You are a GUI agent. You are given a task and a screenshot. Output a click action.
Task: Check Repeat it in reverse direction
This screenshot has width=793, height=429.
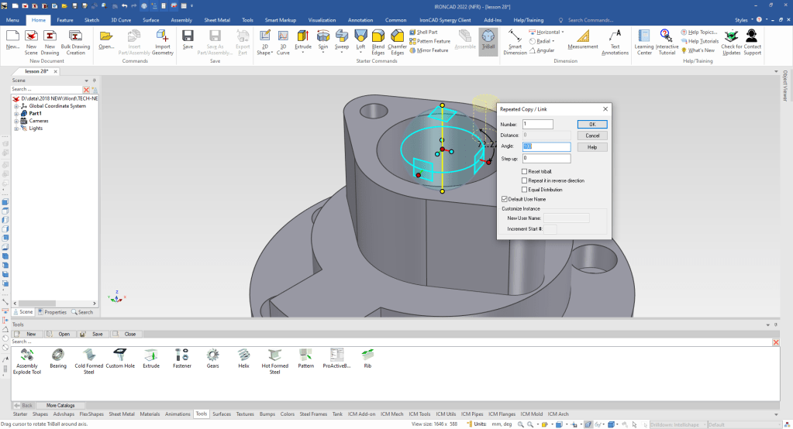click(525, 180)
